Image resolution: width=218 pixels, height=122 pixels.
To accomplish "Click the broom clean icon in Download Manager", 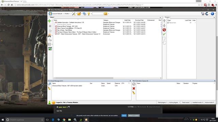I will click(x=49, y=88).
